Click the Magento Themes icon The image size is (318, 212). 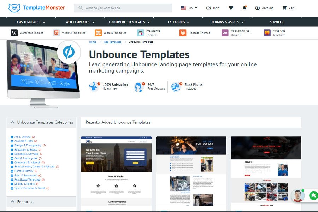(183, 33)
